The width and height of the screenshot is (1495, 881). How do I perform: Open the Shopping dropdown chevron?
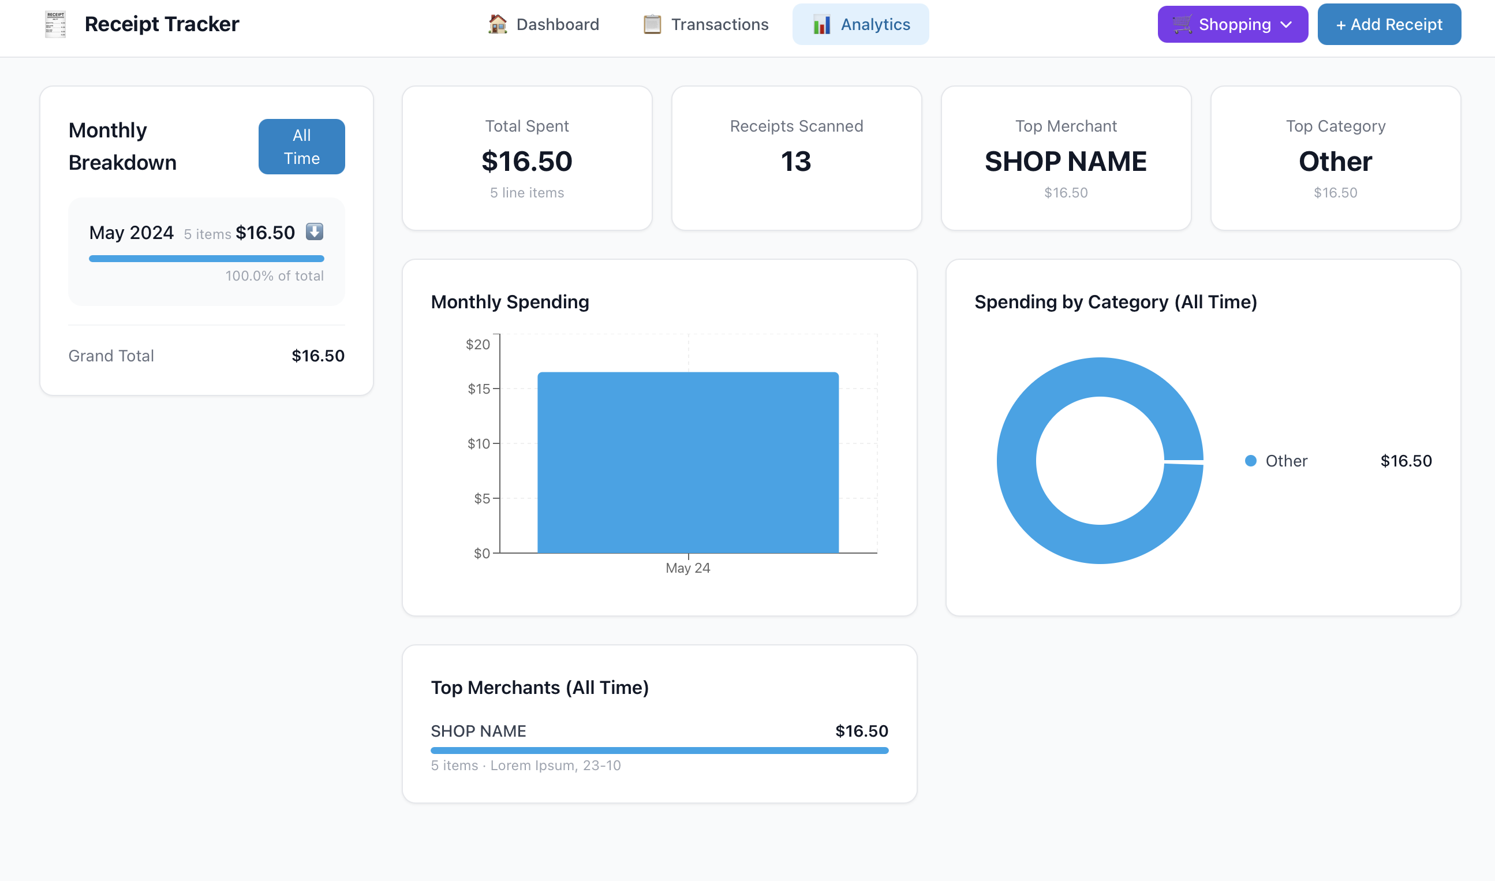pos(1286,24)
